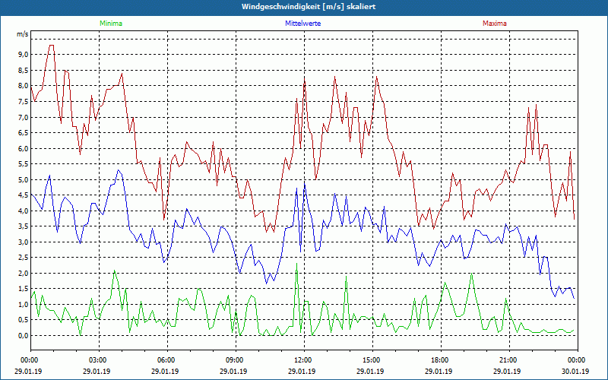Select the 1,0 y-axis value
This screenshot has height=380, width=608.
pos(24,305)
